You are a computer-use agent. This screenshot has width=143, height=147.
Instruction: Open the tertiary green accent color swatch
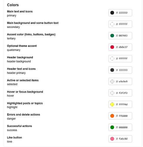(112, 36)
